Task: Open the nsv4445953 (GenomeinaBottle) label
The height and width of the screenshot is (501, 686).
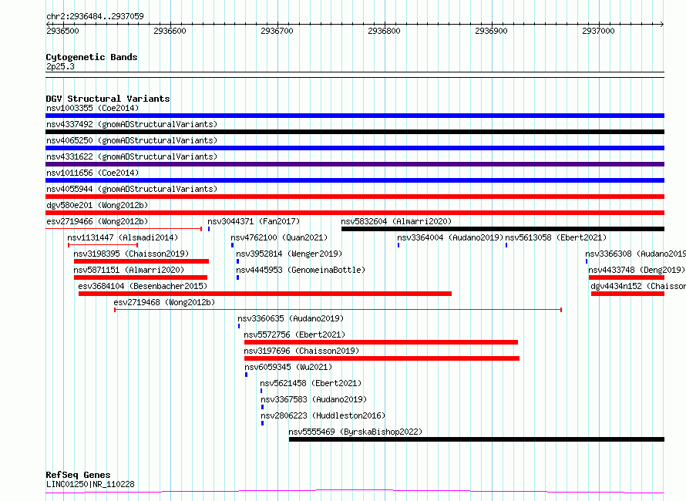Action: [x=301, y=270]
